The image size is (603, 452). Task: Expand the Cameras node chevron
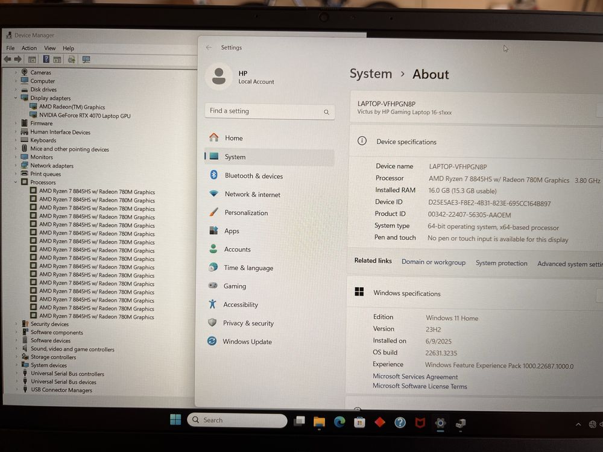(x=16, y=72)
